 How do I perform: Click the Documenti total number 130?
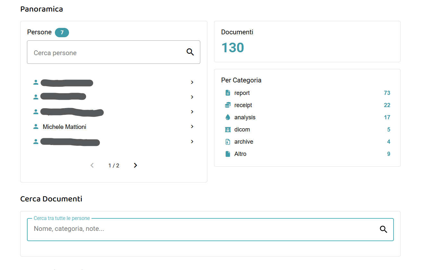[x=233, y=48]
